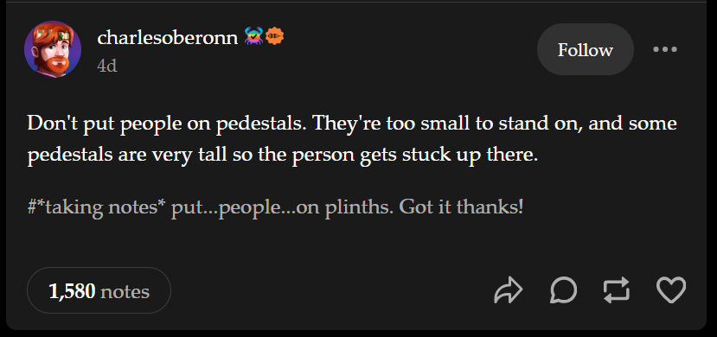The width and height of the screenshot is (717, 337).
Task: Open the reply speech bubble icon
Action: (x=563, y=290)
